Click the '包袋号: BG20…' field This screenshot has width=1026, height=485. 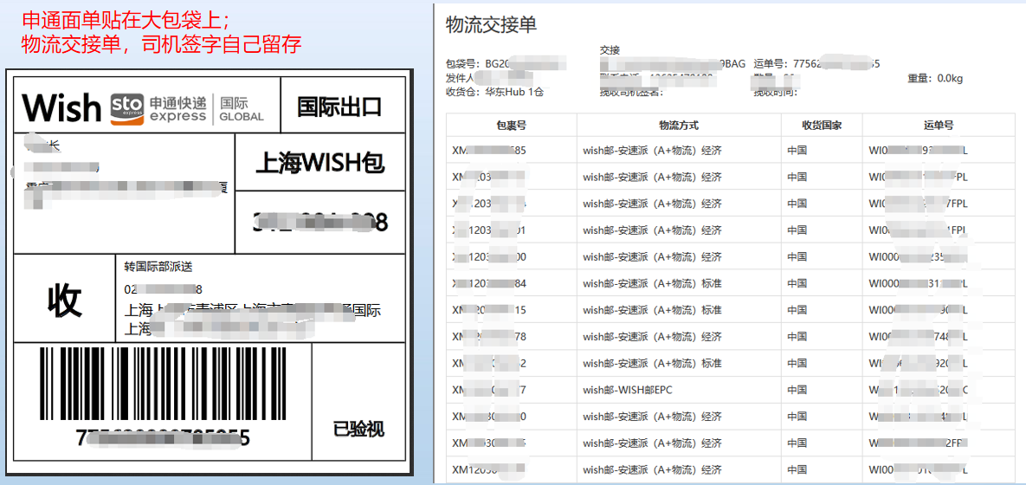[506, 63]
